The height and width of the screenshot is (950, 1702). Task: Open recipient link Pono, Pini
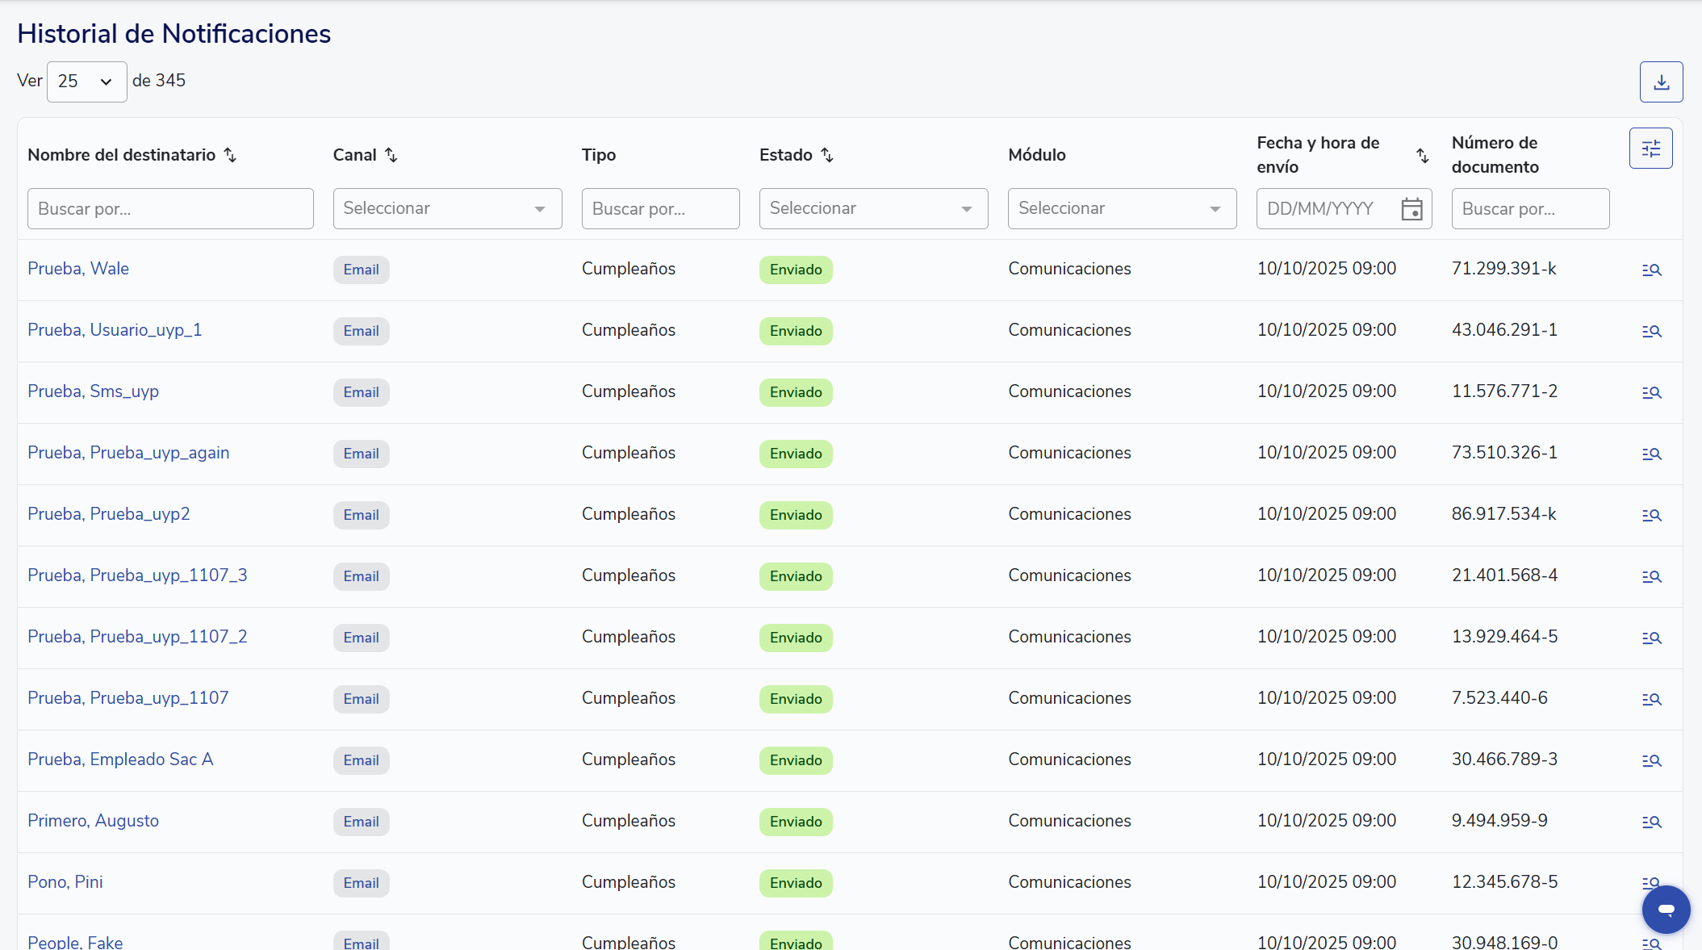(x=65, y=882)
